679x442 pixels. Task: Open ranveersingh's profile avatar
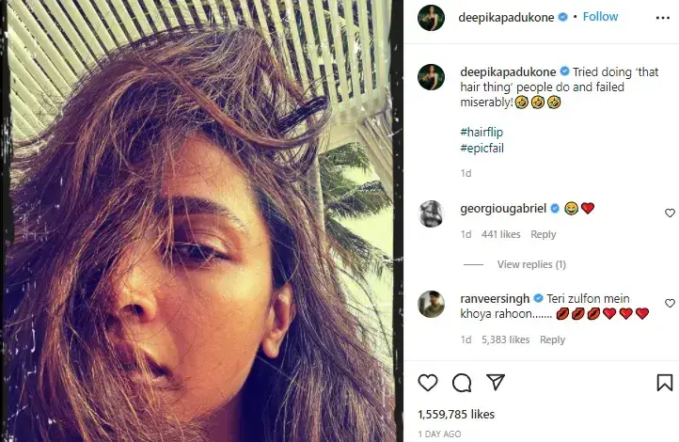pos(431,304)
